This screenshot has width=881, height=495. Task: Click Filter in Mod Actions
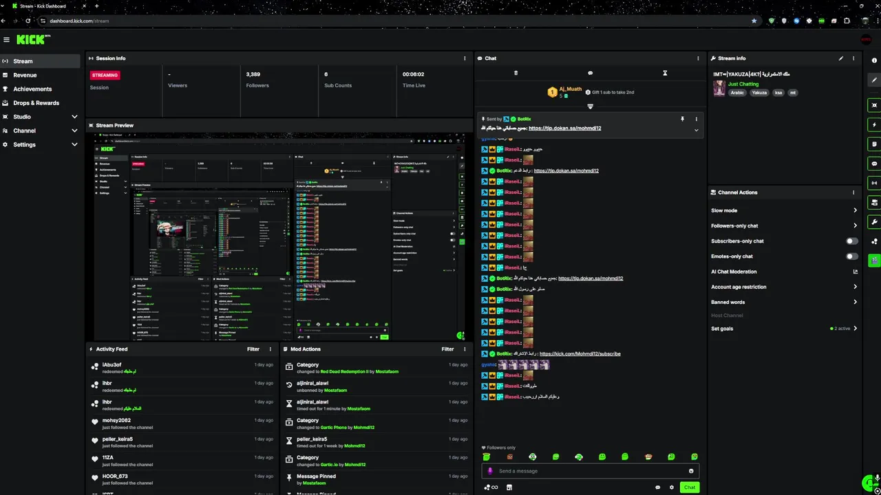447,349
